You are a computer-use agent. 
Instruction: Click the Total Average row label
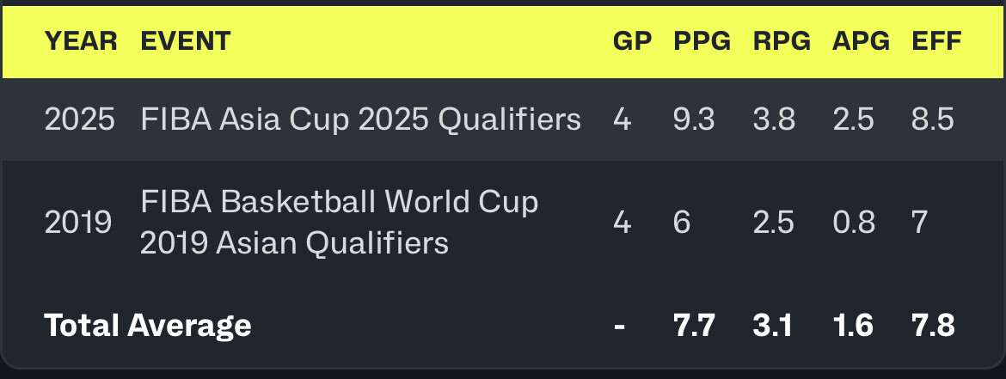click(148, 326)
